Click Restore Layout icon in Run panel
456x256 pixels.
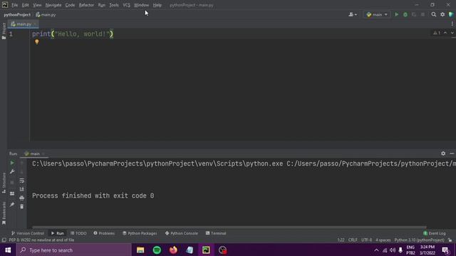(12, 193)
